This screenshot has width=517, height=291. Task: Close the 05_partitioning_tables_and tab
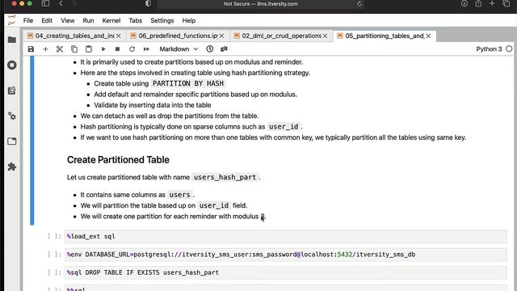tap(428, 36)
